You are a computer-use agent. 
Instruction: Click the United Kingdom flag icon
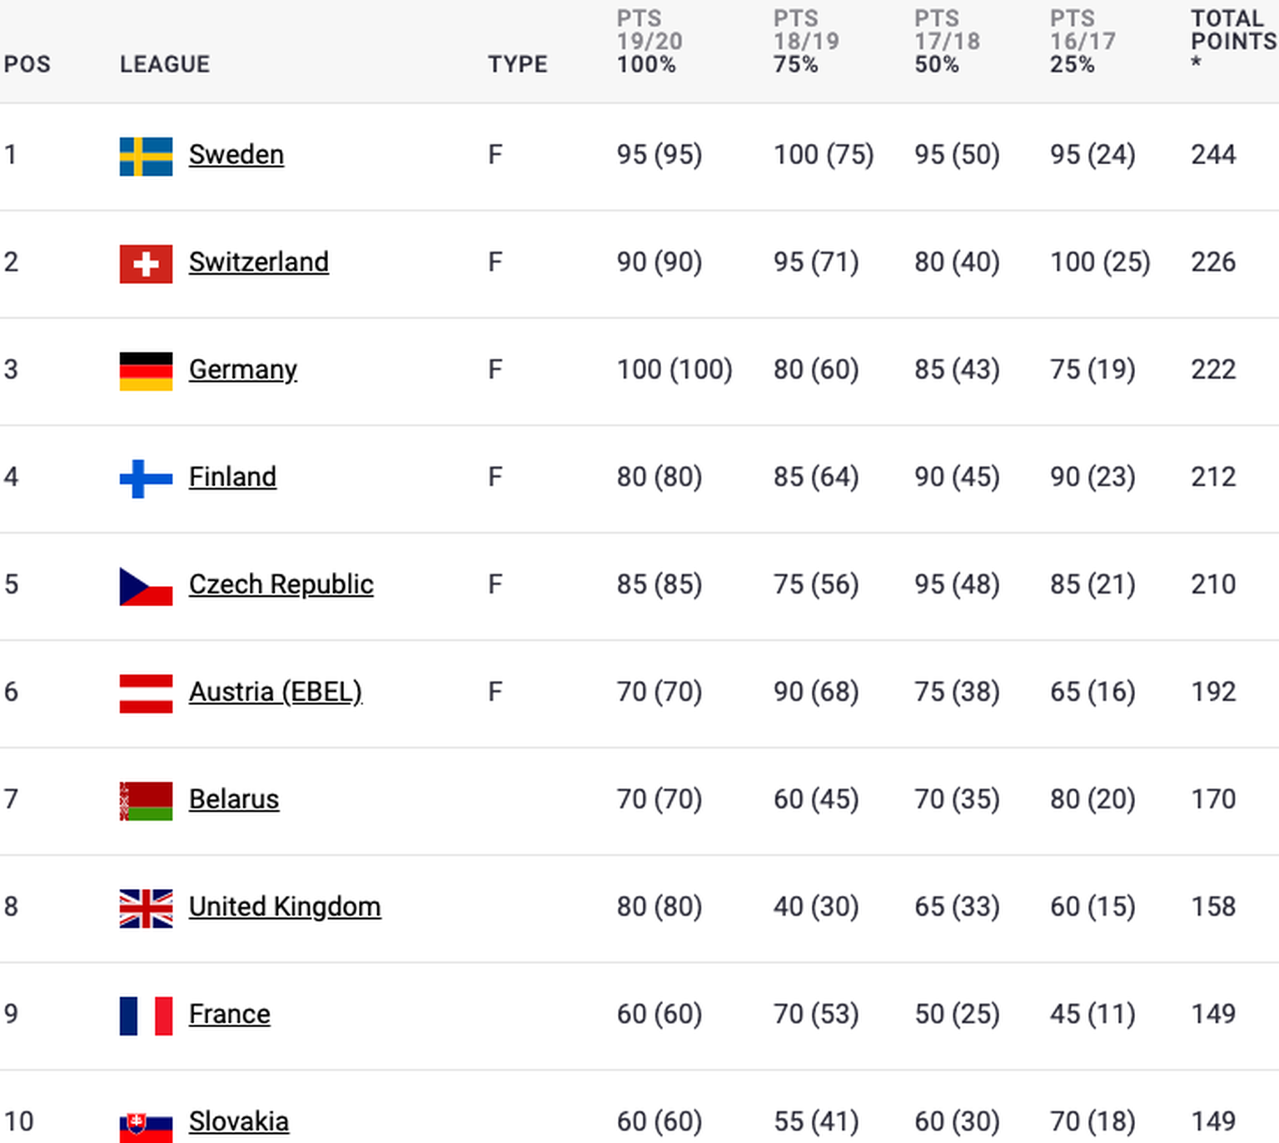[x=146, y=907]
